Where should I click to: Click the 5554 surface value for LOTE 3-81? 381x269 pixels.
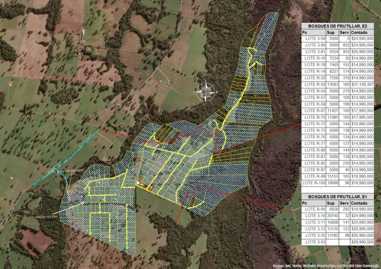pyautogui.click(x=332, y=52)
